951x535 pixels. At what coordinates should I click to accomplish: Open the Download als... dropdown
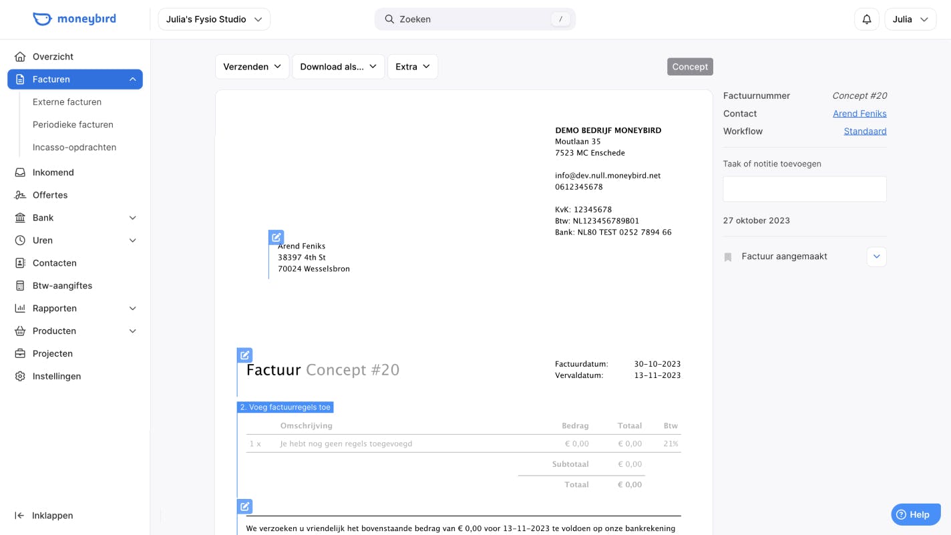pos(338,67)
